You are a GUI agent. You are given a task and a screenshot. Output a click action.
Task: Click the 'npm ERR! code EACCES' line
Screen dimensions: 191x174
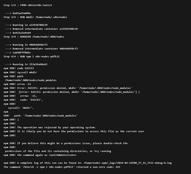(x=19, y=68)
